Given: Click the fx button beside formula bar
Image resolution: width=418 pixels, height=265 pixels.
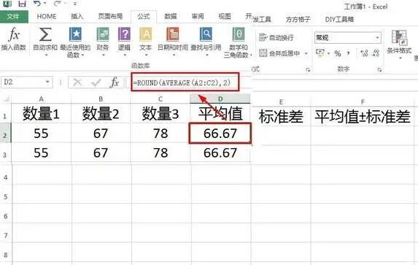Looking at the screenshot, I should click(x=115, y=82).
